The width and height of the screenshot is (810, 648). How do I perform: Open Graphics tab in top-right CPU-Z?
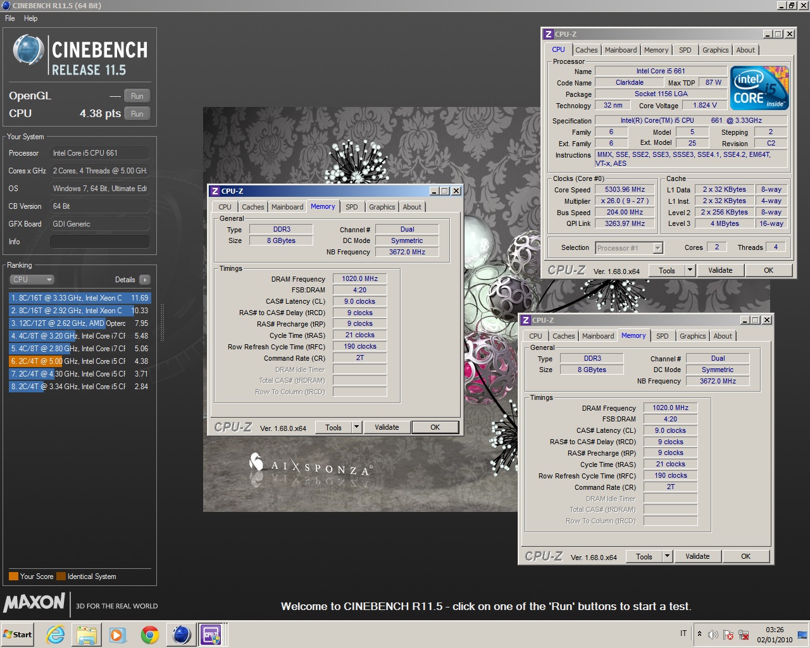coord(716,50)
